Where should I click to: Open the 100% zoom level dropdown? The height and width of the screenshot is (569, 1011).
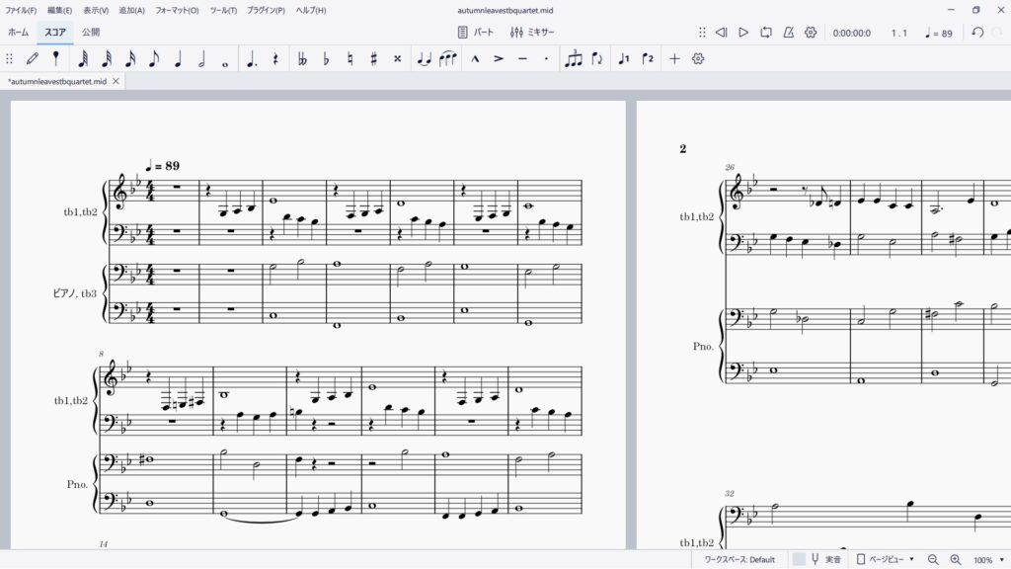click(987, 559)
